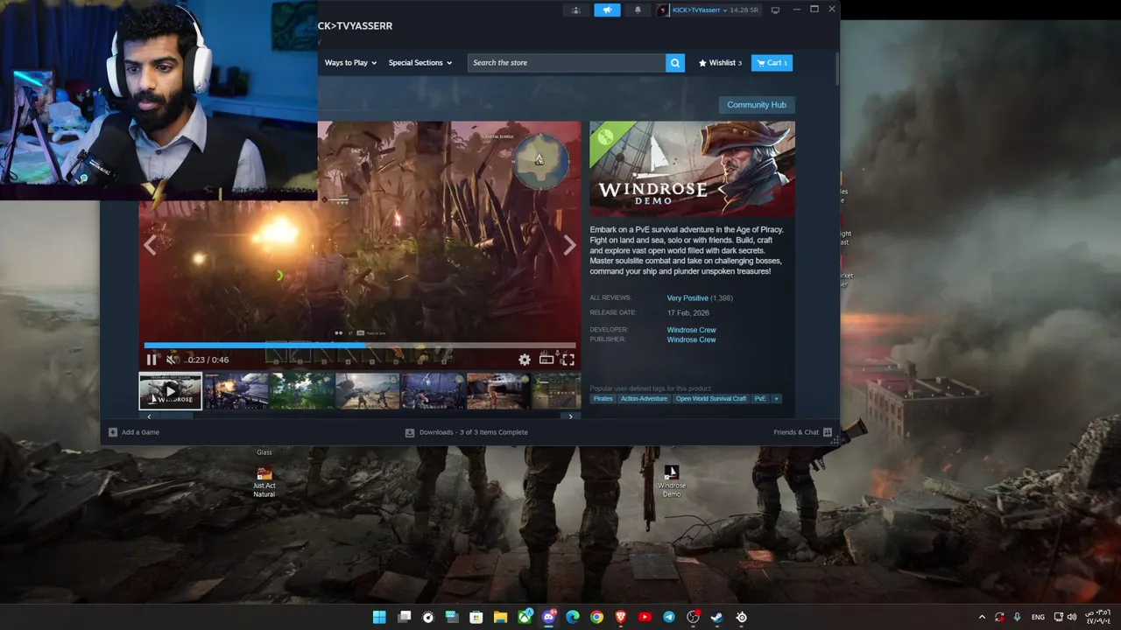Select Open World Survival Craft tag
Screen dimensions: 1121x630
coord(711,399)
